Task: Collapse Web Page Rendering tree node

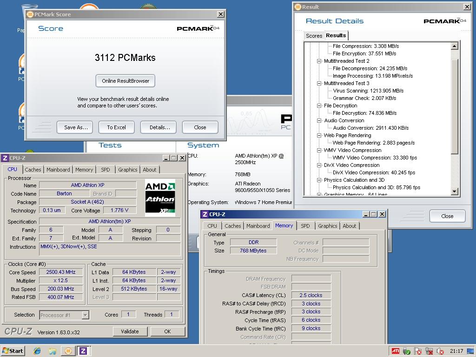Action: tap(319, 135)
